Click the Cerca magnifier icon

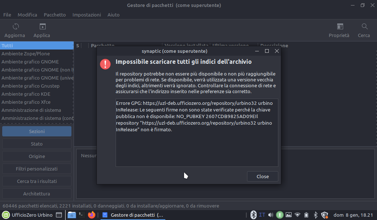(x=364, y=26)
